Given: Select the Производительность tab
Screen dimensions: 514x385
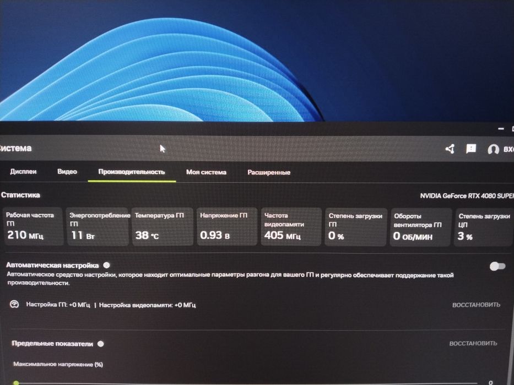Looking at the screenshot, I should point(132,172).
